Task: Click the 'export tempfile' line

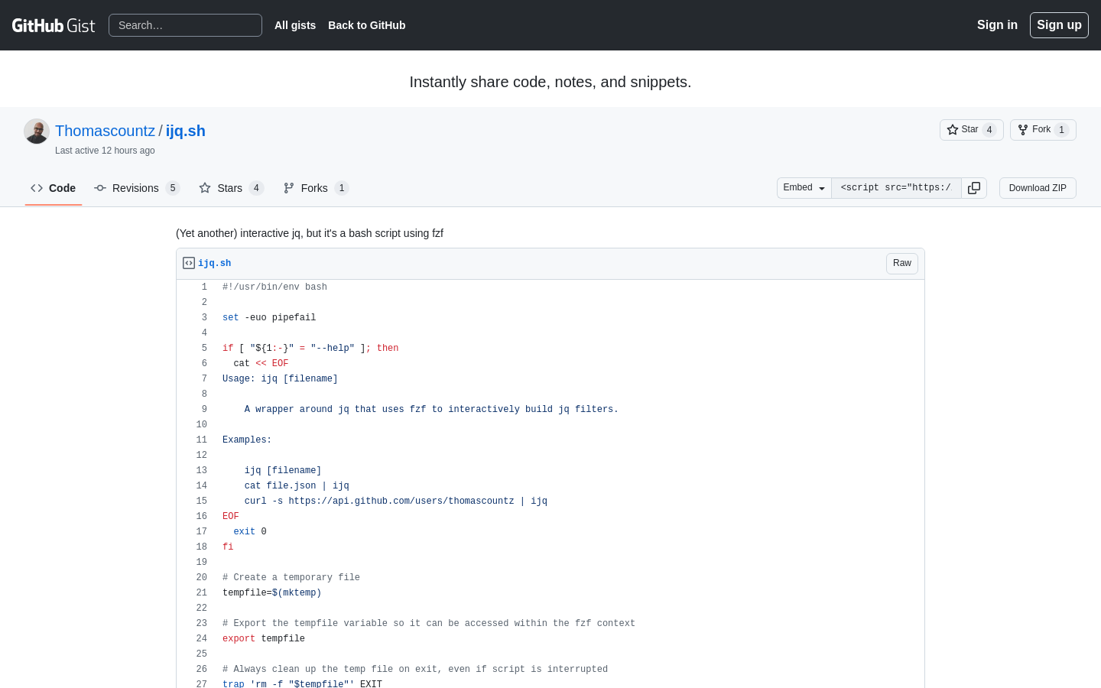Action: tap(264, 639)
